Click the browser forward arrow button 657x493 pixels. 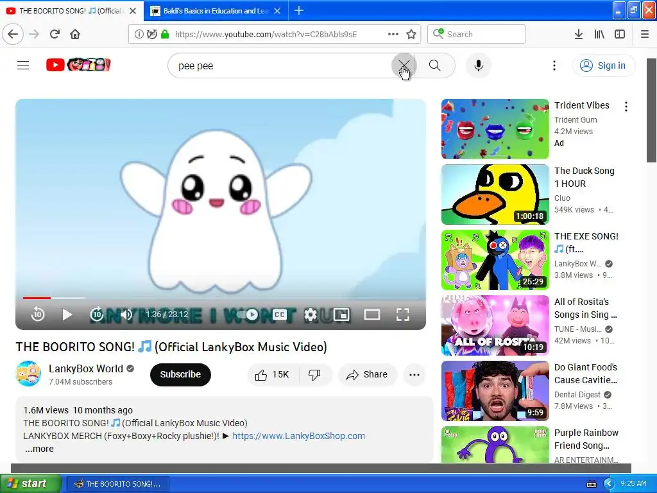click(x=34, y=34)
